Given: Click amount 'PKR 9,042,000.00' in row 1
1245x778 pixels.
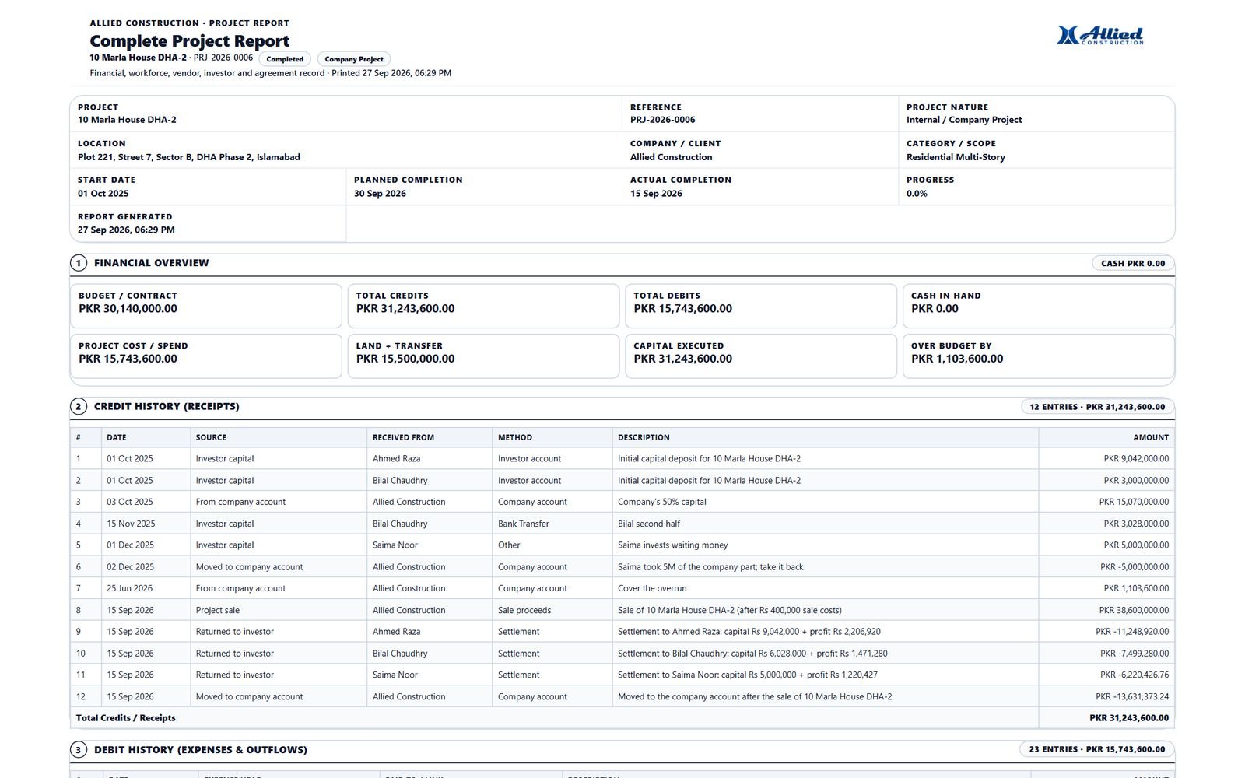Looking at the screenshot, I should coord(1136,459).
